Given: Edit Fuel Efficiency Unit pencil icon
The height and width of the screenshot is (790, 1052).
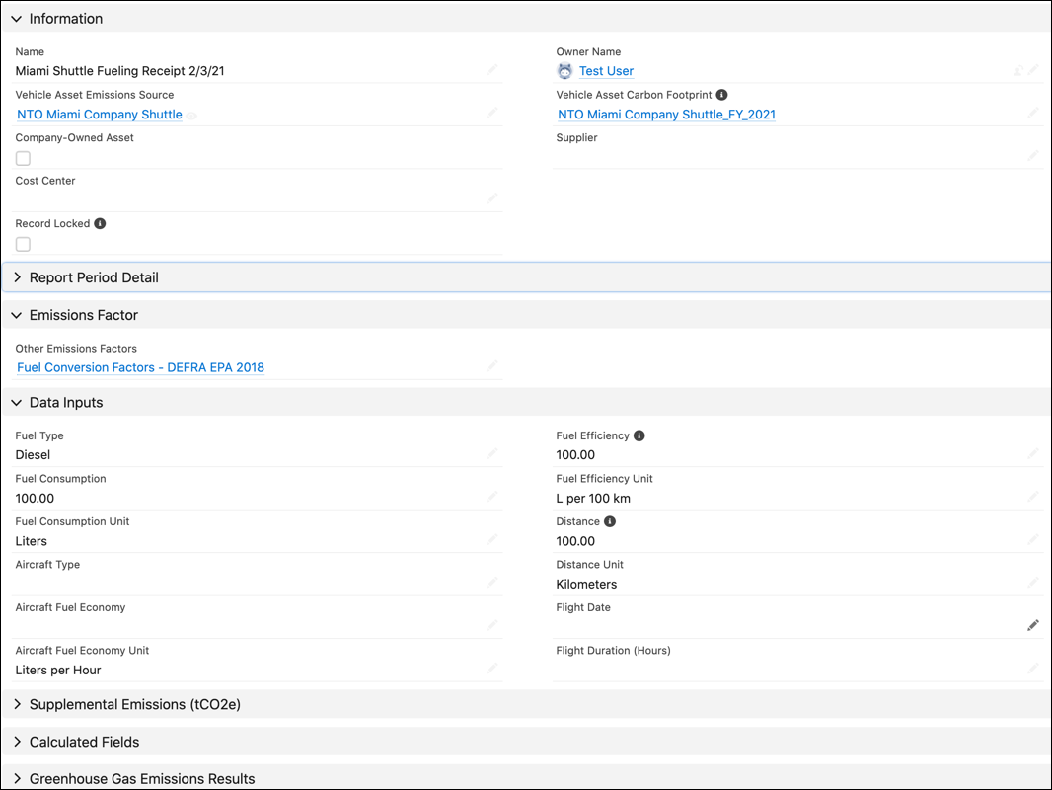Looking at the screenshot, I should point(1032,497).
